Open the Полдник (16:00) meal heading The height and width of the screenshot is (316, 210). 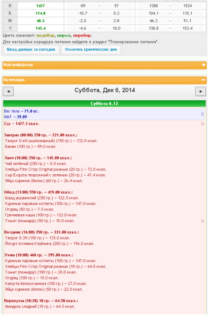click(41, 232)
